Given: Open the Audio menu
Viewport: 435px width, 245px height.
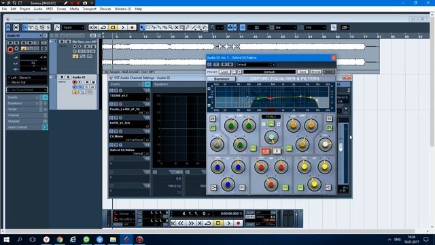Looking at the screenshot, I should click(x=38, y=9).
